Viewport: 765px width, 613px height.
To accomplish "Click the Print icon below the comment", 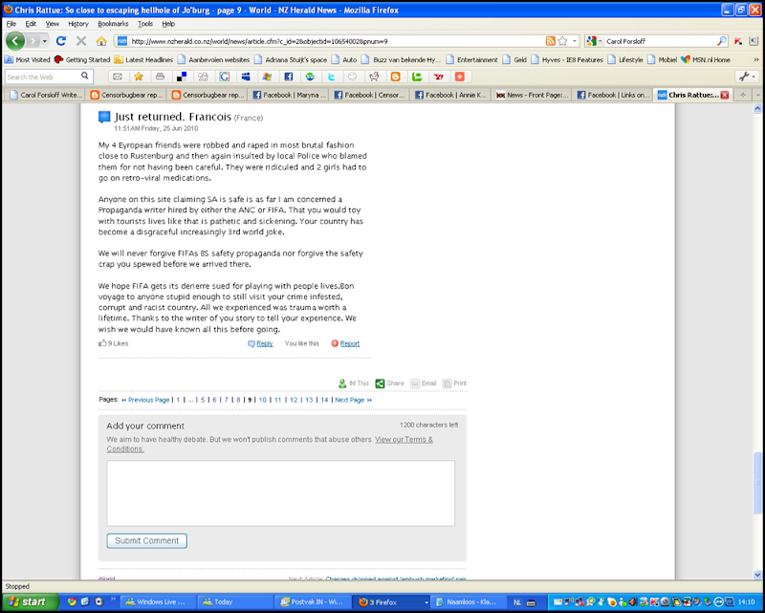I will (x=447, y=383).
